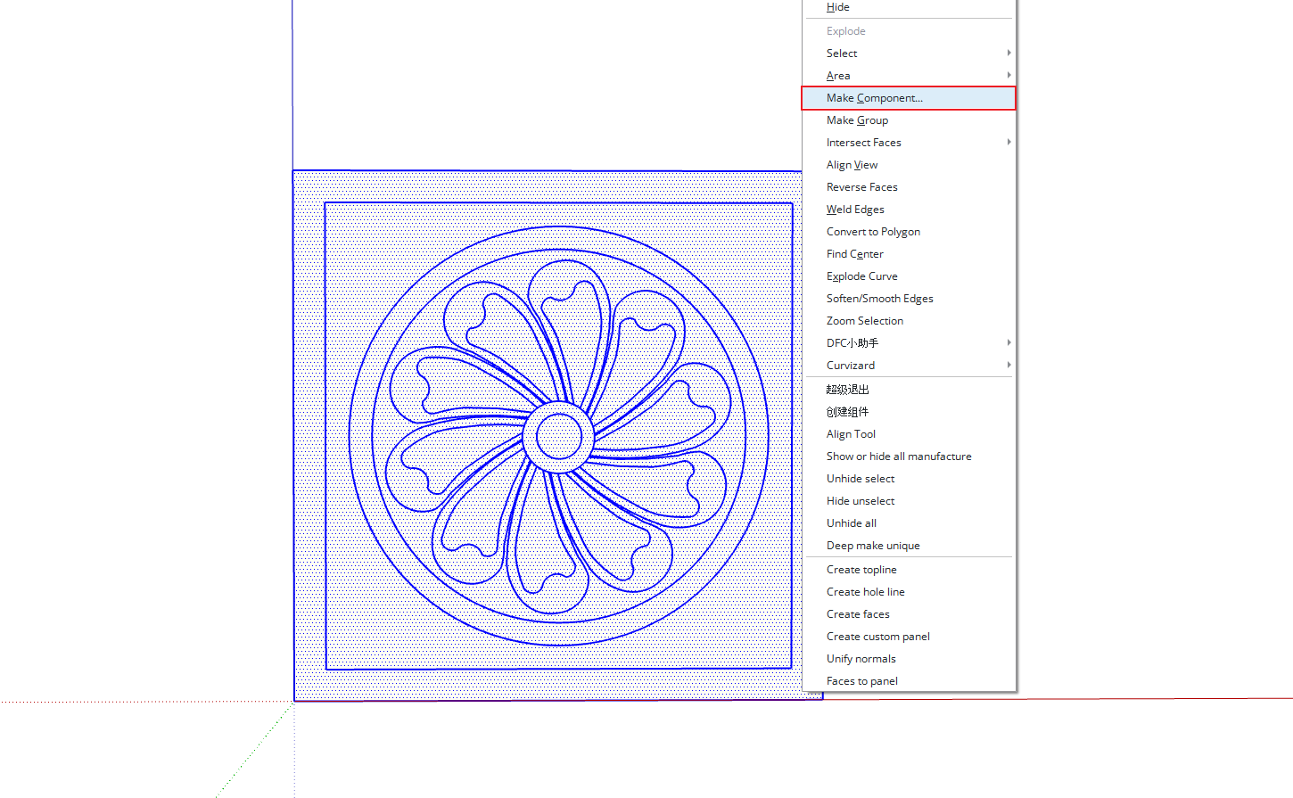The image size is (1293, 798).
Task: Click center circle of flower drawing
Action: tap(559, 437)
